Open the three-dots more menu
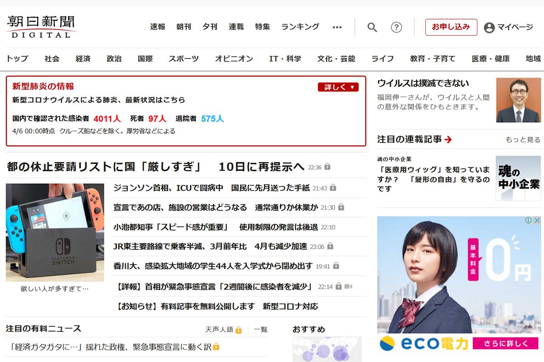The image size is (544, 362). point(337,27)
